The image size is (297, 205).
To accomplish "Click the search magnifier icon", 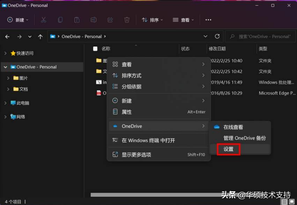I will click(x=232, y=37).
